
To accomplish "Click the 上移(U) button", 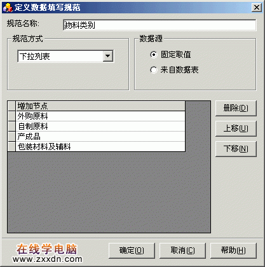I will [x=236, y=128].
